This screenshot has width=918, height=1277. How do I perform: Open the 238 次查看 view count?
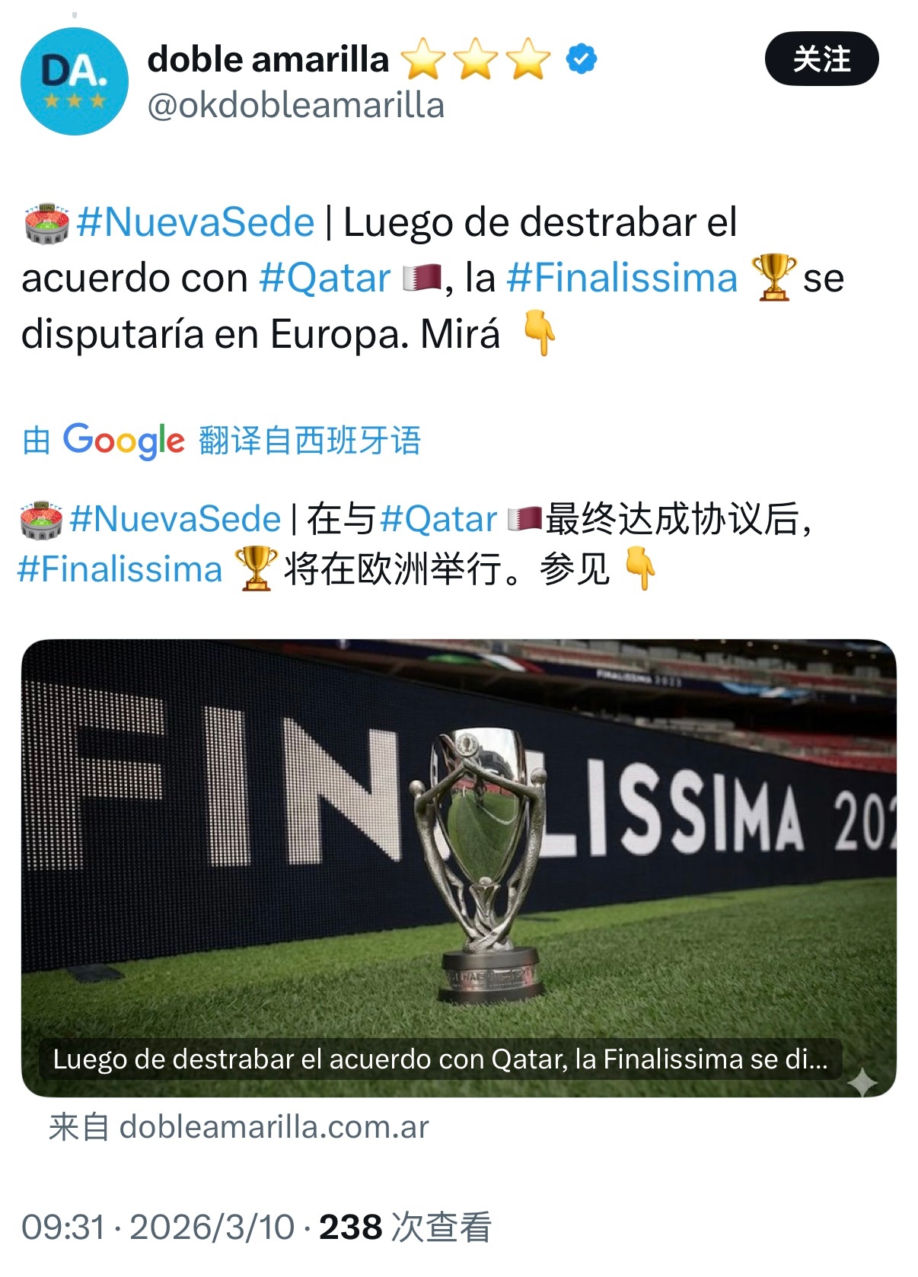[405, 1227]
